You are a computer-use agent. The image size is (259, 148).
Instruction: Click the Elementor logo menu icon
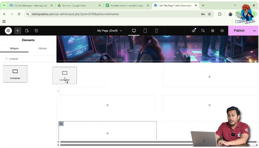pyautogui.click(x=8, y=31)
